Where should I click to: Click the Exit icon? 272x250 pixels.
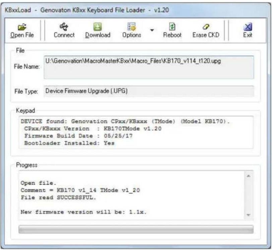coord(248,27)
